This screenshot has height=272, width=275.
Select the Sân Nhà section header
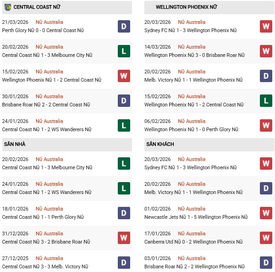(x=14, y=144)
